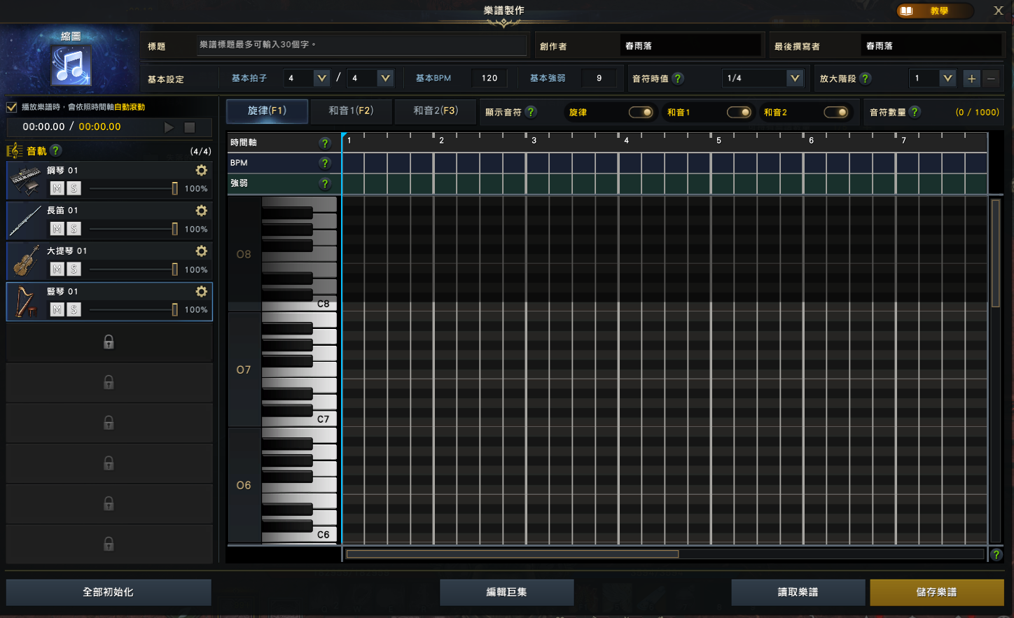Uncheck the auto-scroll playback checkbox
The width and height of the screenshot is (1014, 618).
[x=11, y=107]
